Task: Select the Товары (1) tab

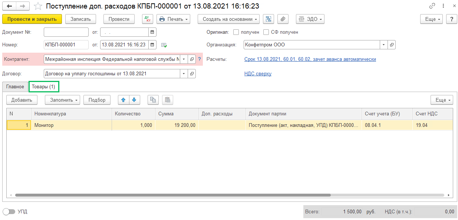Action: (x=43, y=87)
